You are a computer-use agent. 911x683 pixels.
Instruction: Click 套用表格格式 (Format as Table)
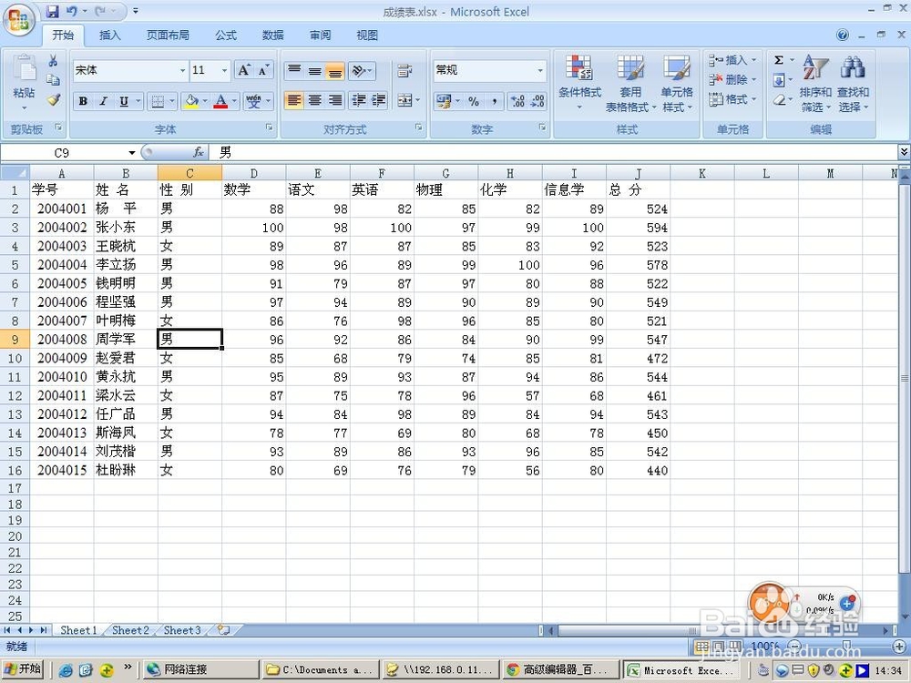(x=631, y=82)
